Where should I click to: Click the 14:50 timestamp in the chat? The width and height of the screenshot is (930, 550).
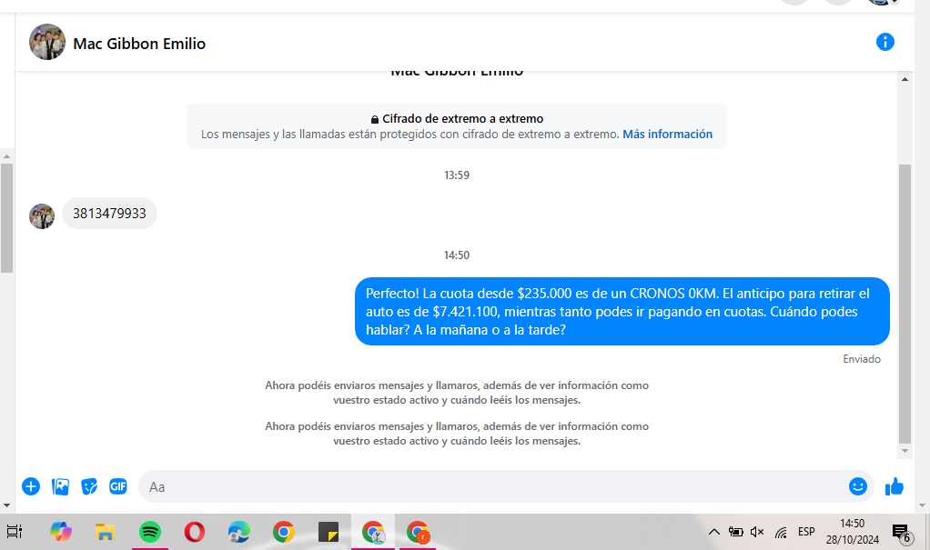(x=457, y=255)
